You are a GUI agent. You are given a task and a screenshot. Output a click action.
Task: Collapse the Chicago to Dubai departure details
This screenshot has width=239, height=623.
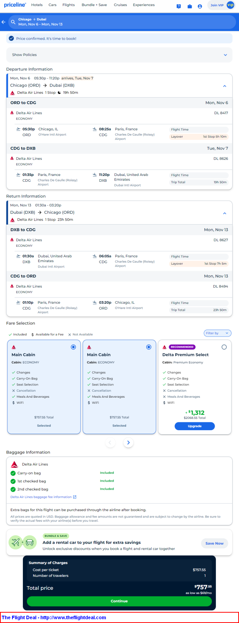coord(225,86)
